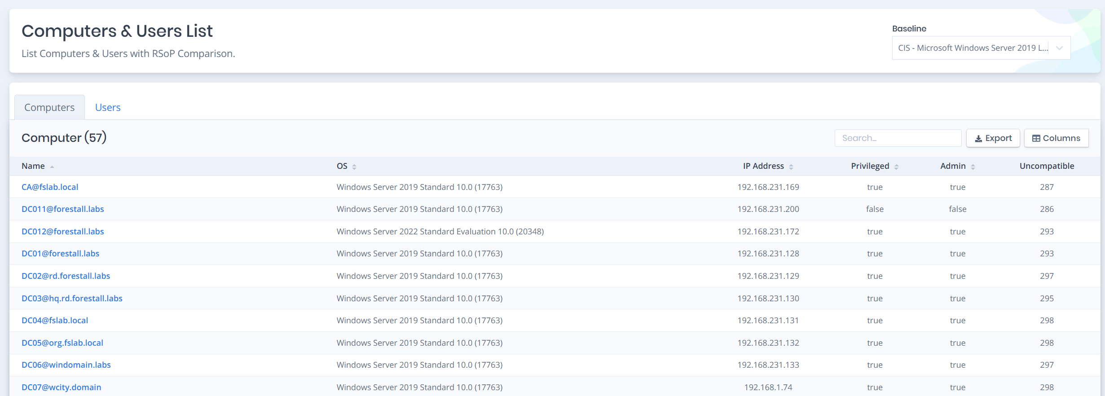Sort by IP Address arrow icon
Viewport: 1105px width, 396px height.
(x=791, y=167)
